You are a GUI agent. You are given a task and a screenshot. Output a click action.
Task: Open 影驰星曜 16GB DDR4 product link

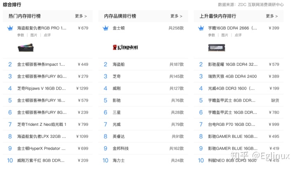point(233,65)
